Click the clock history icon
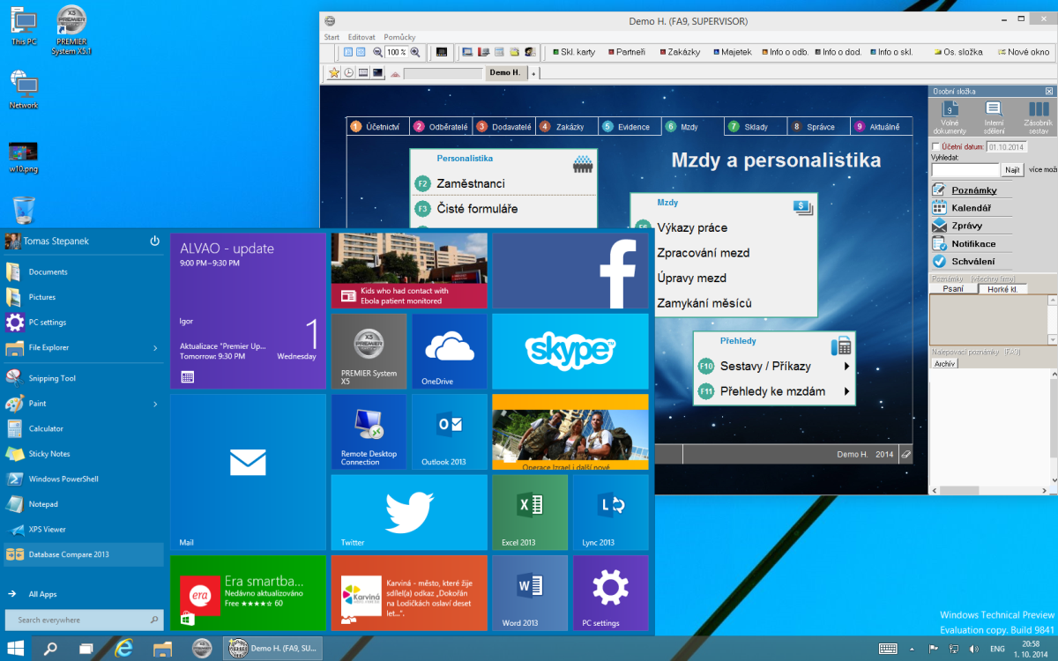Screen dimensions: 1058x661 (349, 73)
